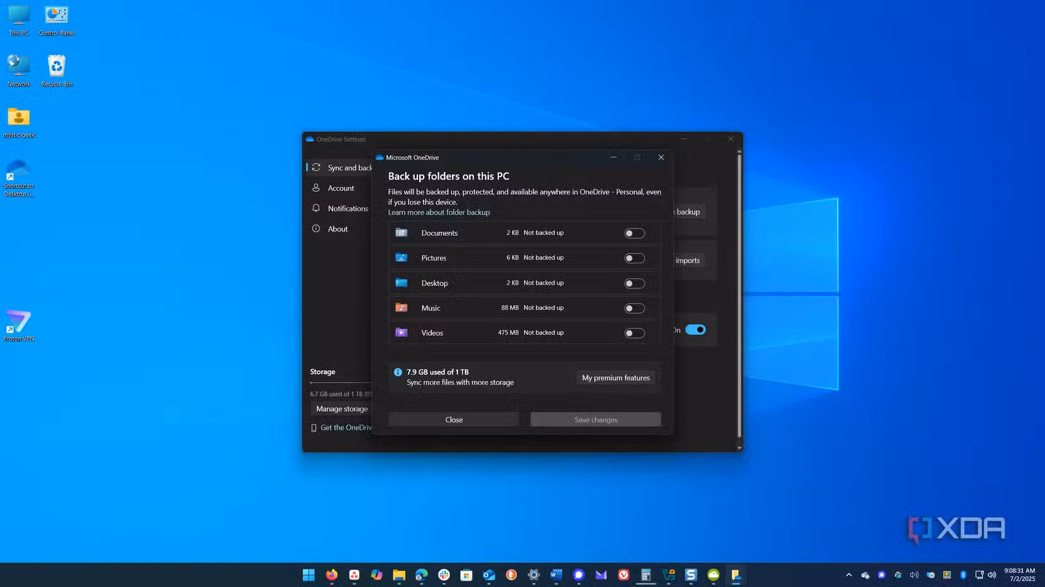Enable backup for the Desktop folder
Screen dimensions: 1045x587
coord(634,283)
